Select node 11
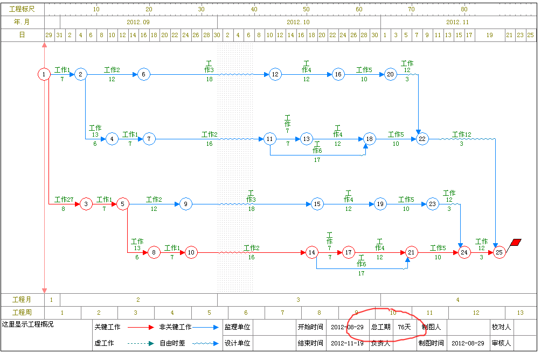This screenshot has height=354, width=541. (269, 139)
